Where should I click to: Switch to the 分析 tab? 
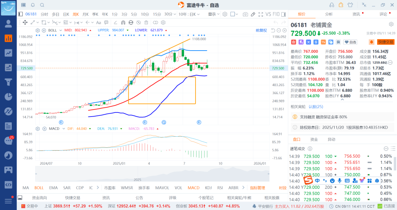point(329,14)
